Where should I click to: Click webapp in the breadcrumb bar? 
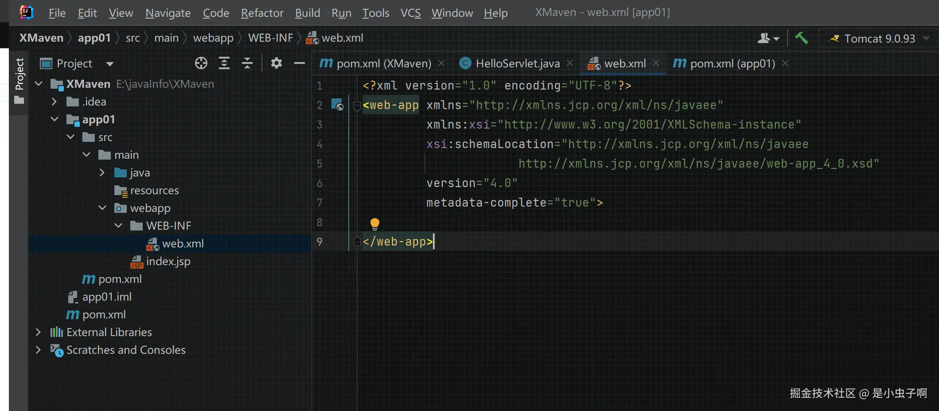coord(213,38)
